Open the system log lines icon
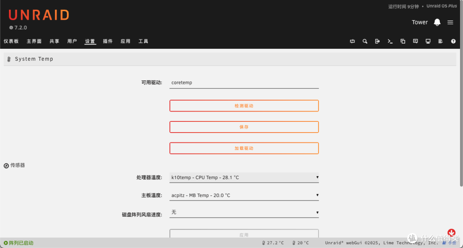This screenshot has width=463, height=248. [x=441, y=41]
